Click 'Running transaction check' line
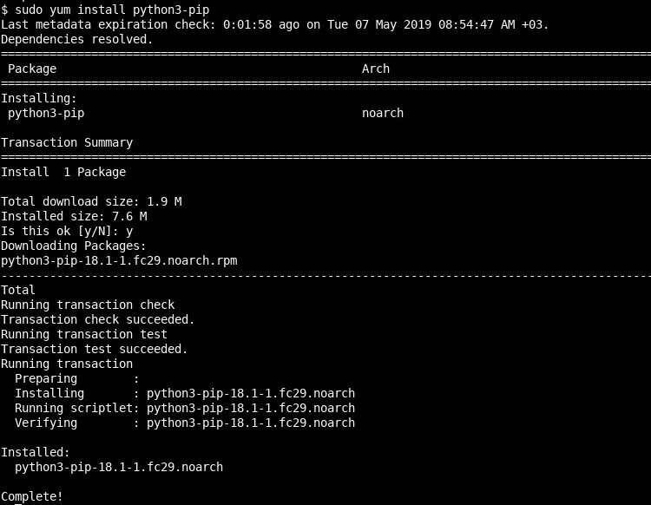Screen dimensions: 651x505 click(x=88, y=305)
